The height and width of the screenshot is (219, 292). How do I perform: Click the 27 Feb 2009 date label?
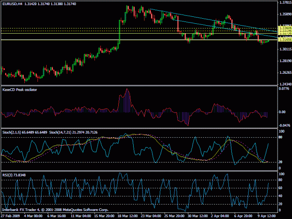click(x=10, y=216)
